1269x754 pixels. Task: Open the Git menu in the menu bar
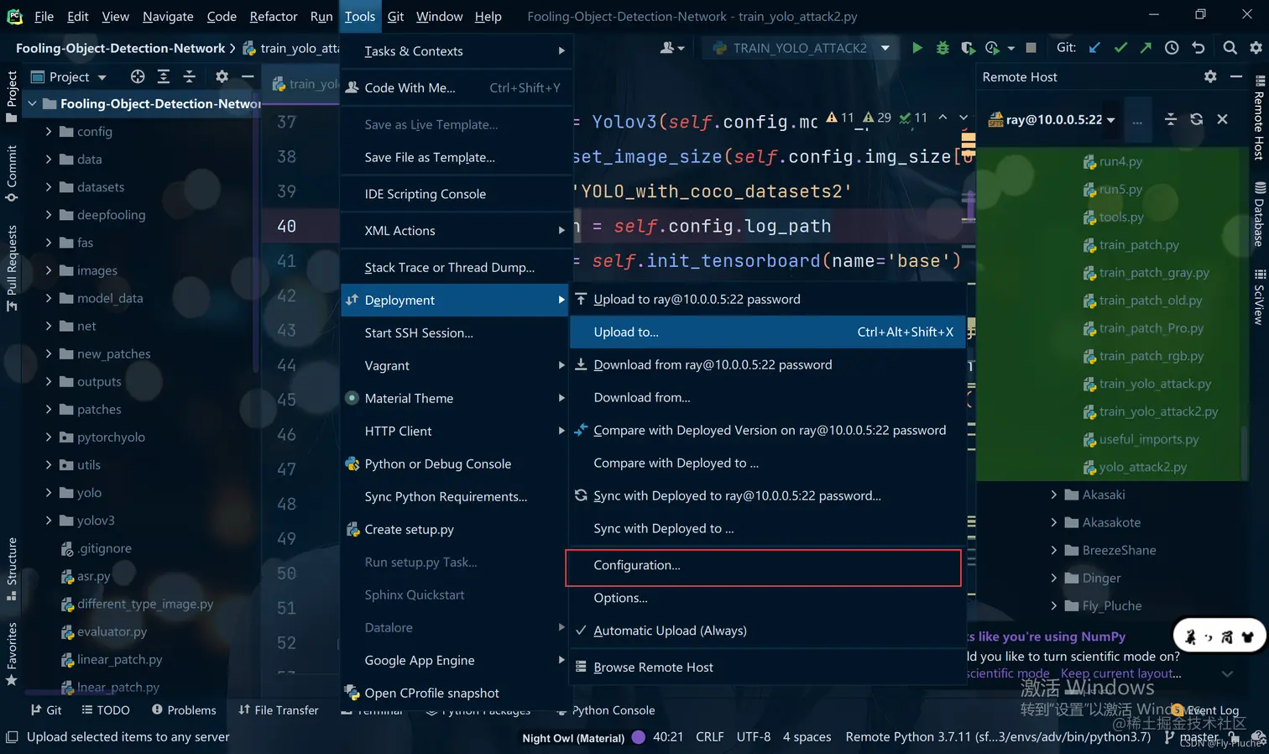(395, 16)
